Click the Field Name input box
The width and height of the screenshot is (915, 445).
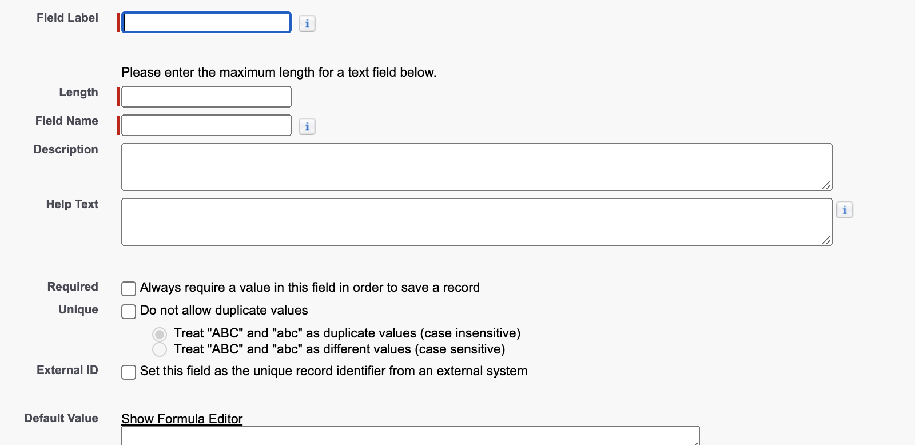[x=206, y=125]
